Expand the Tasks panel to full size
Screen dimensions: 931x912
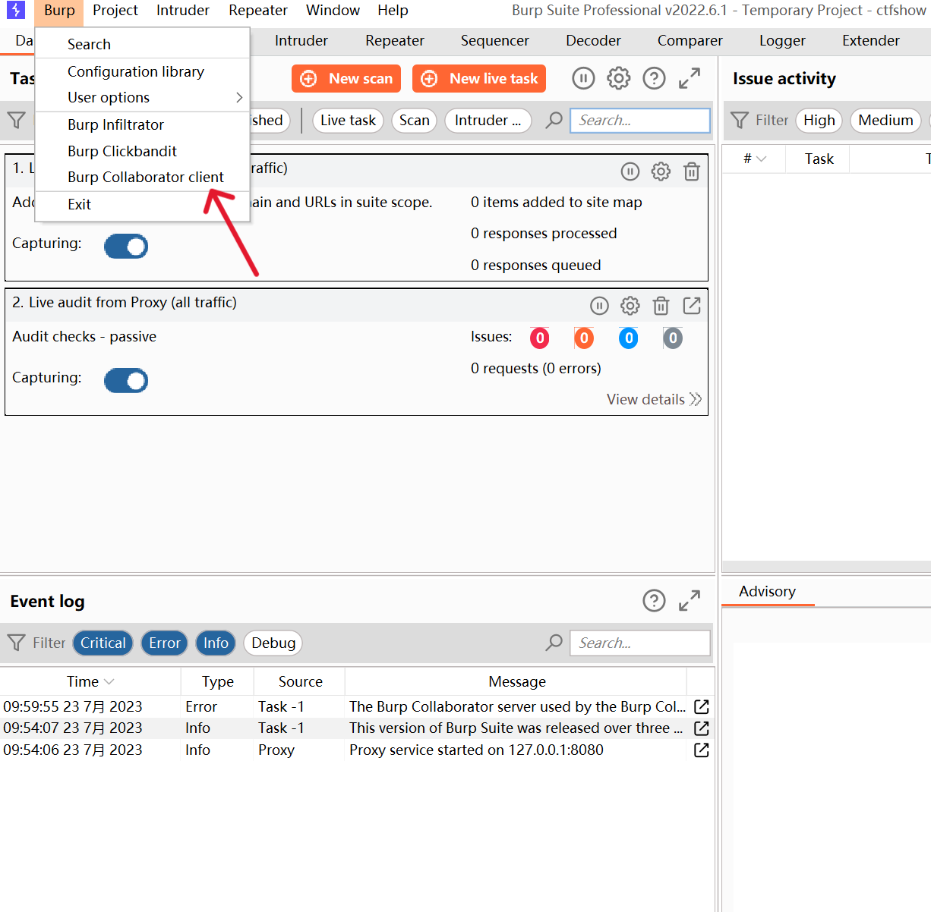[690, 78]
